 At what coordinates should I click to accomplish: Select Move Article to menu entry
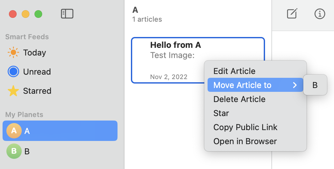click(x=255, y=85)
